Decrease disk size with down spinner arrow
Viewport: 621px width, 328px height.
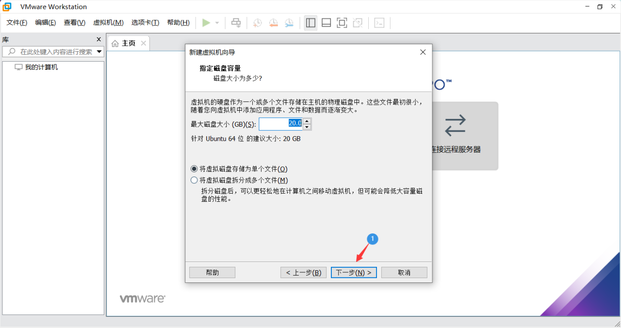tap(307, 127)
